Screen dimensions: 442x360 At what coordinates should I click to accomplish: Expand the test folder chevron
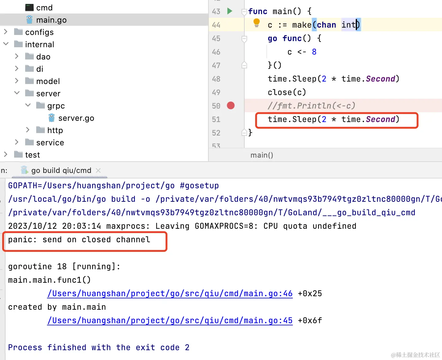click(x=6, y=154)
